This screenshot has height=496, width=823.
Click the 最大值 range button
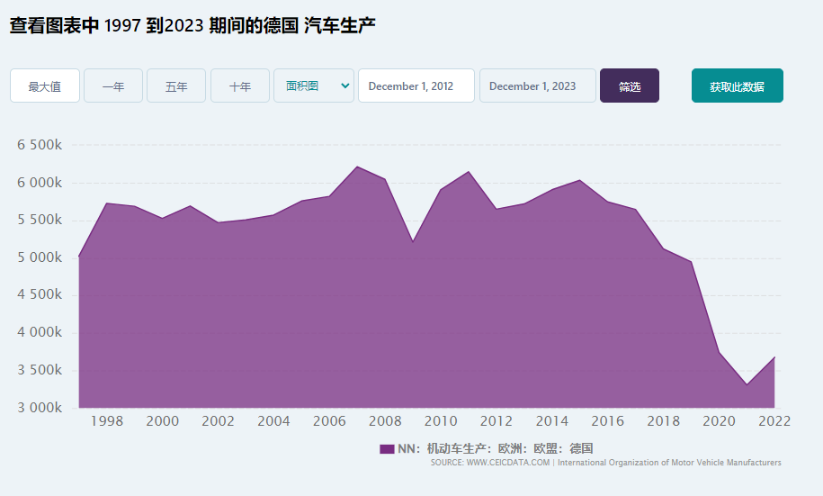point(45,86)
